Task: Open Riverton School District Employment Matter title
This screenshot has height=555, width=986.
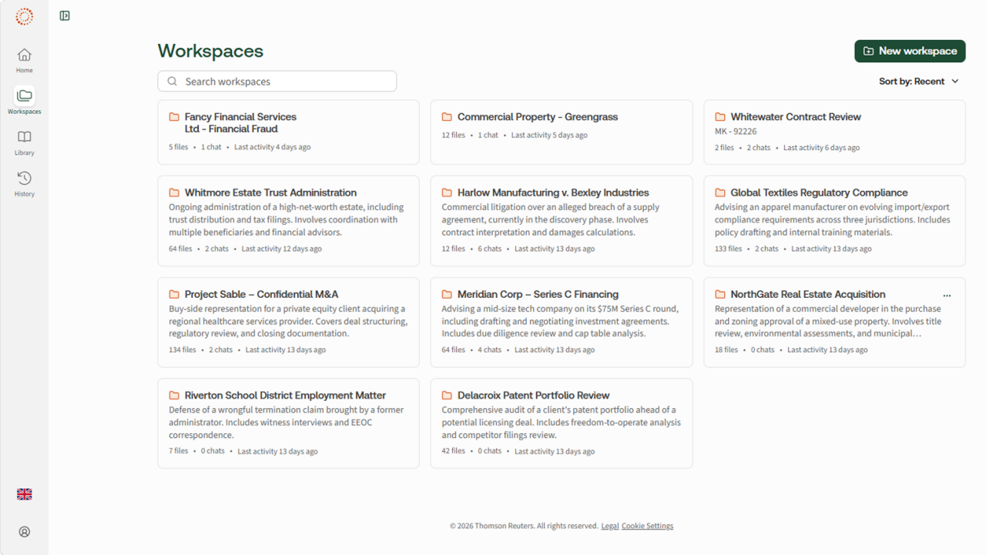Action: point(285,395)
